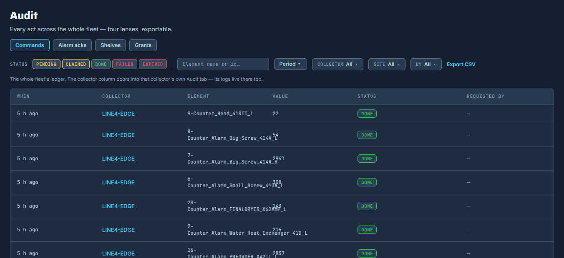Select element 2-Counter_Alarm_Water_Heat_Exchanger_410_L

(247, 230)
